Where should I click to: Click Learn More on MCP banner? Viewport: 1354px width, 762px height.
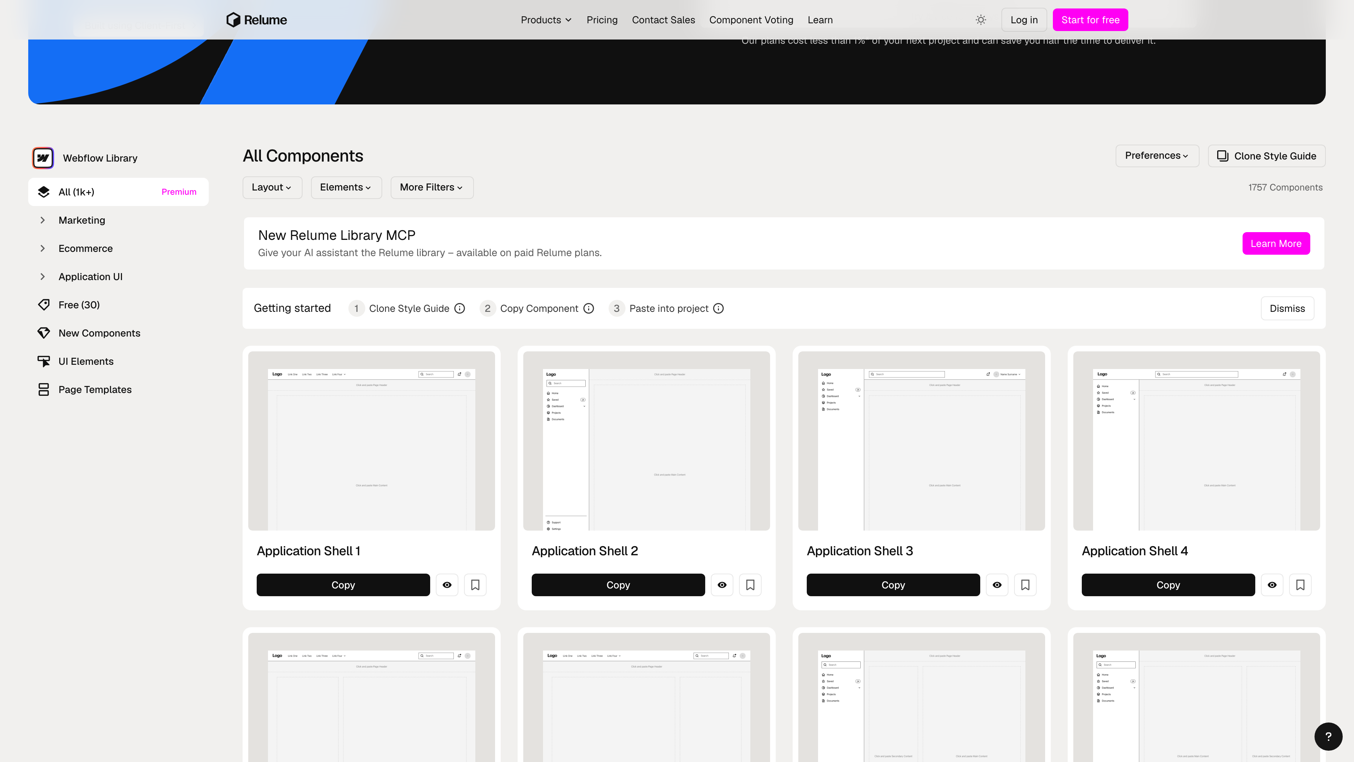tap(1276, 243)
